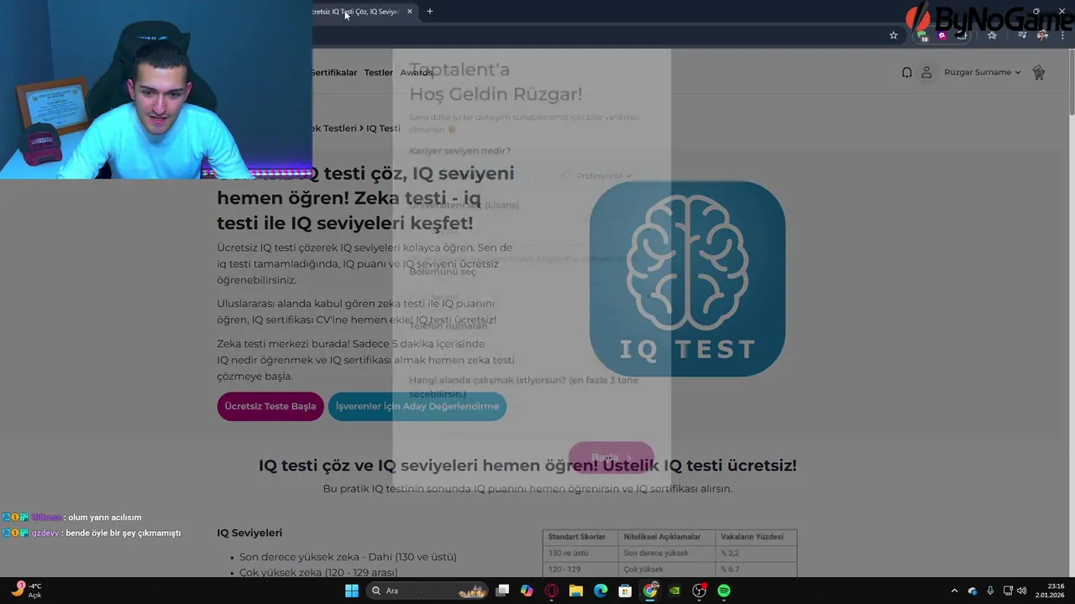Click the 'Standart Skorlar' table header
Screen dimensions: 1075x604
pyautogui.click(x=577, y=537)
